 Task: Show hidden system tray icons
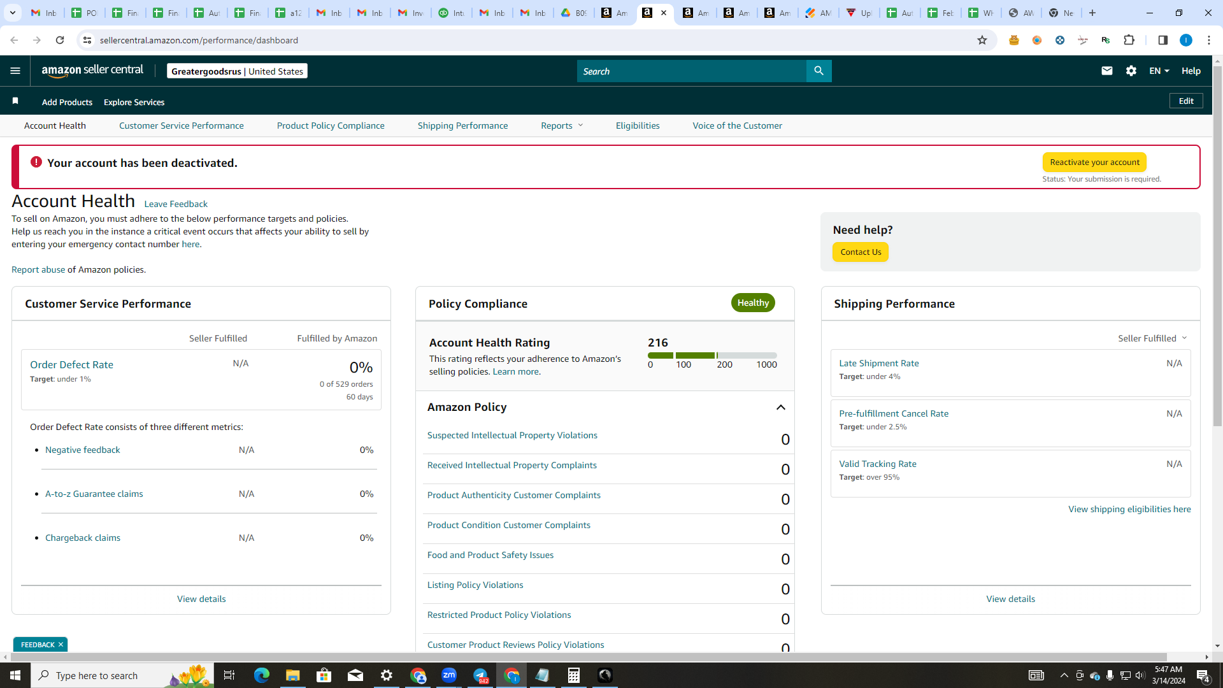tap(1064, 675)
